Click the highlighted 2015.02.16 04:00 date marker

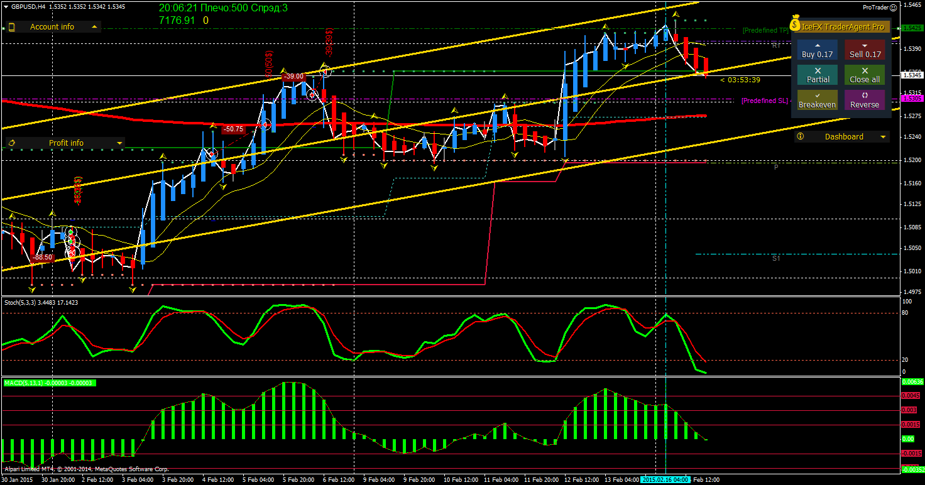pyautogui.click(x=664, y=479)
